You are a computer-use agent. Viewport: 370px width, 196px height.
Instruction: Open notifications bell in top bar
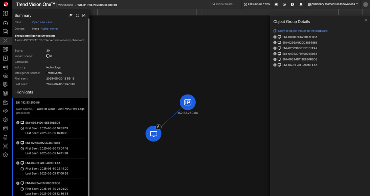tap(301, 4)
